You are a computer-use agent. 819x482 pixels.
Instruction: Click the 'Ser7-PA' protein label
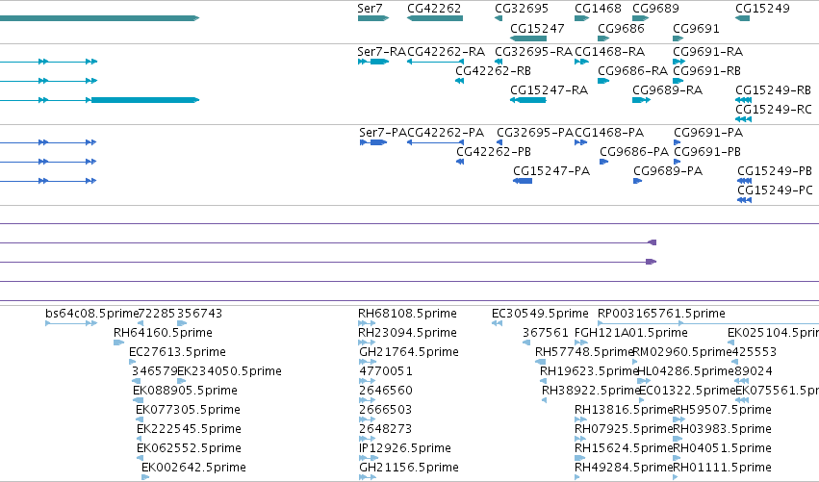[383, 133]
